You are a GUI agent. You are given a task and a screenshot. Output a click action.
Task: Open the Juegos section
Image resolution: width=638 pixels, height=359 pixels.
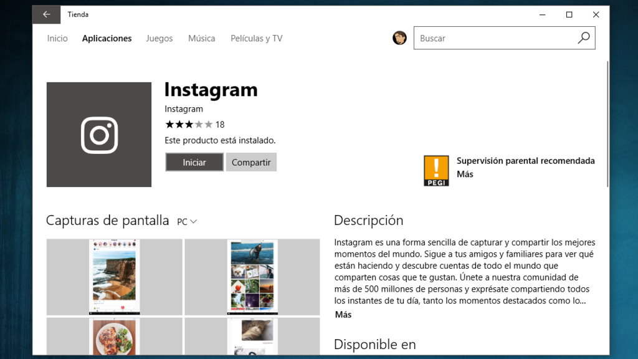[159, 38]
